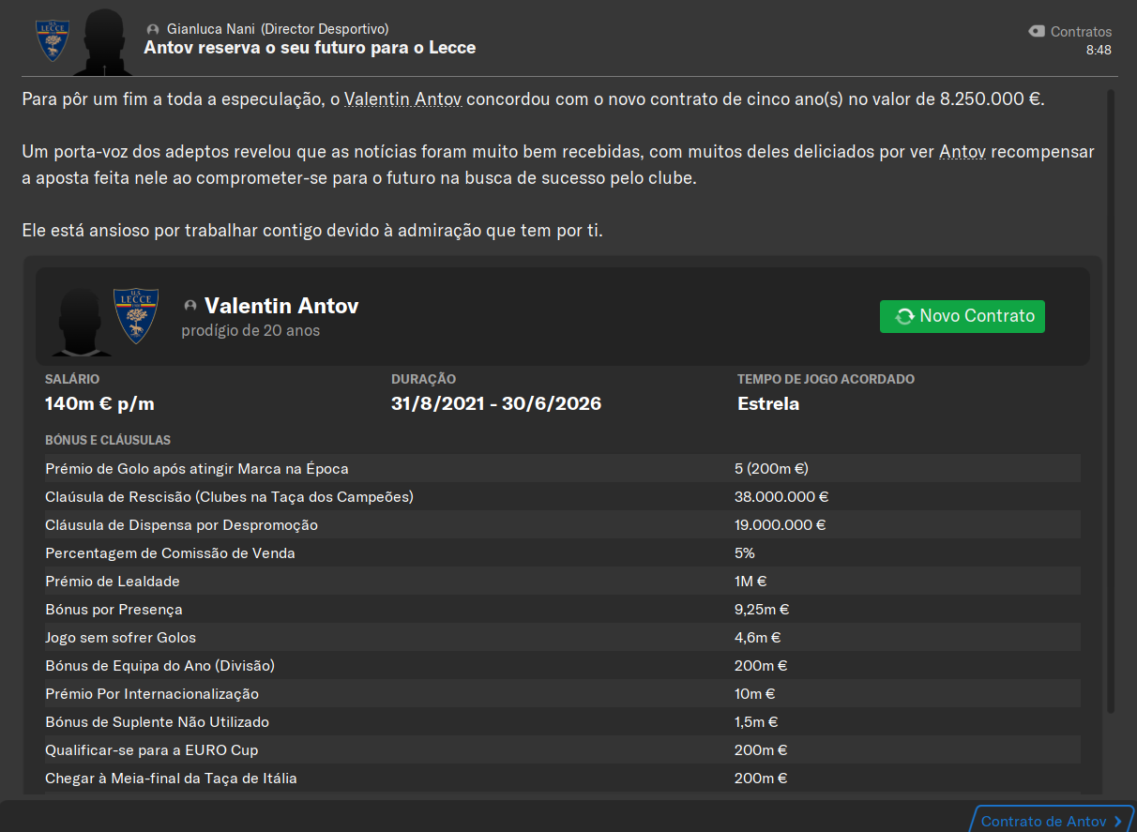
Task: Select duration 31/8/2021 - 30/6/2026
Action: pyautogui.click(x=496, y=404)
